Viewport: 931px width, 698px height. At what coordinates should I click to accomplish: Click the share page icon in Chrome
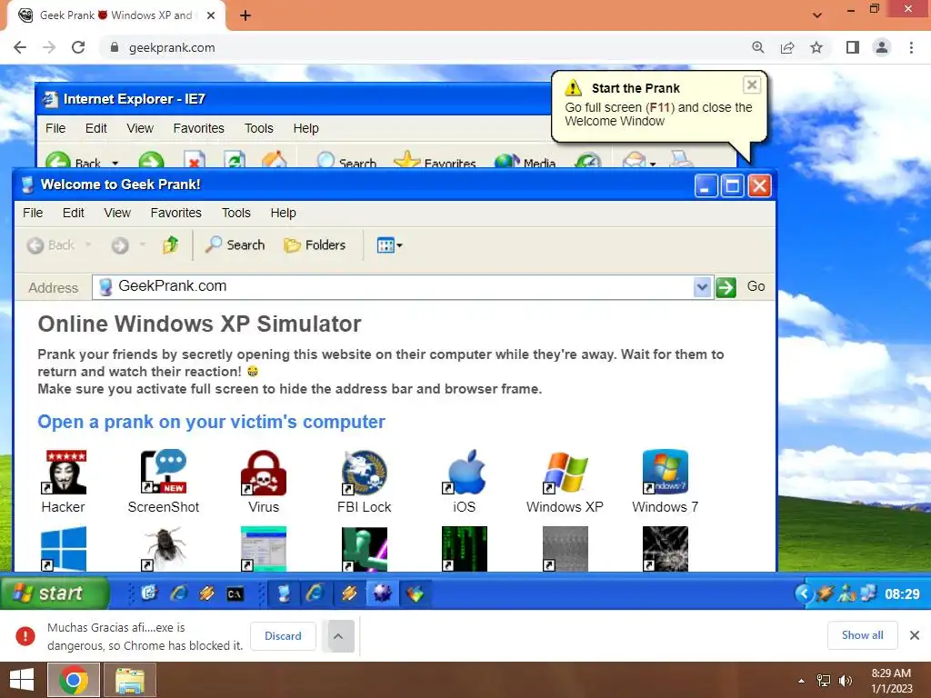[x=787, y=47]
